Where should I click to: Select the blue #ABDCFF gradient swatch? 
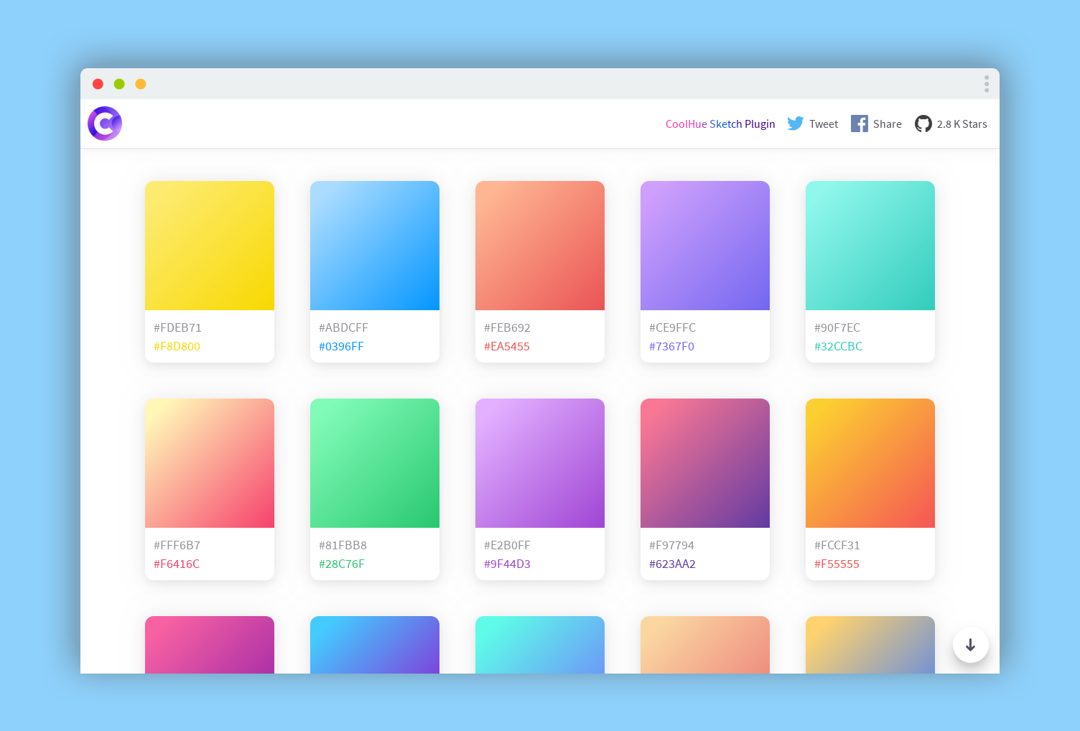pyautogui.click(x=375, y=246)
